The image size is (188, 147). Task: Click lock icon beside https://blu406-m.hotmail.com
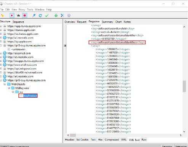pyautogui.click(x=5, y=73)
